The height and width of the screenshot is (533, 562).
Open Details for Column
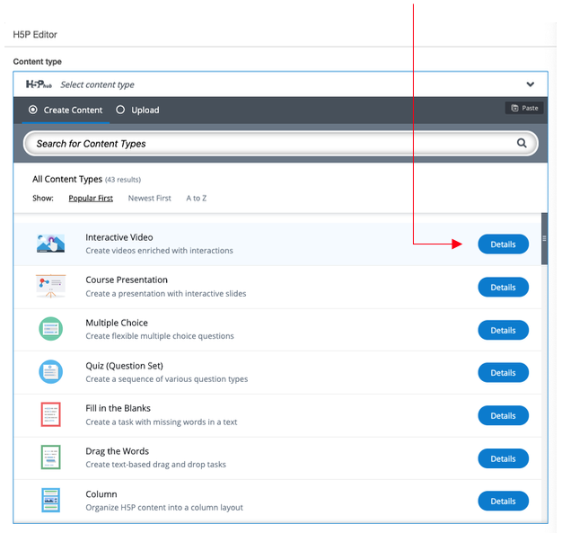pos(504,501)
